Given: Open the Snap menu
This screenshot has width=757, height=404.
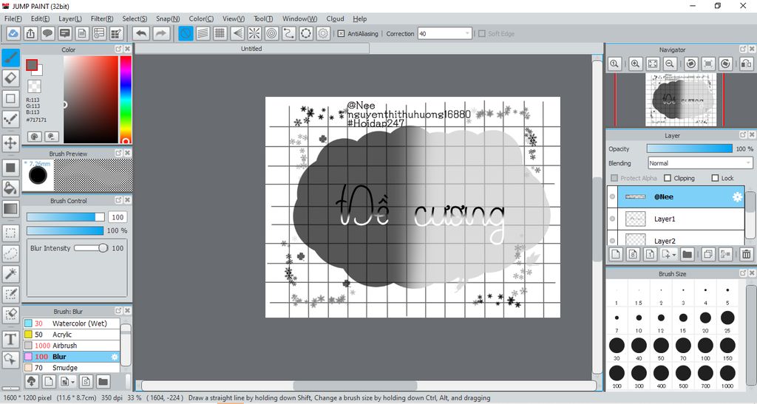Looking at the screenshot, I should tap(168, 18).
